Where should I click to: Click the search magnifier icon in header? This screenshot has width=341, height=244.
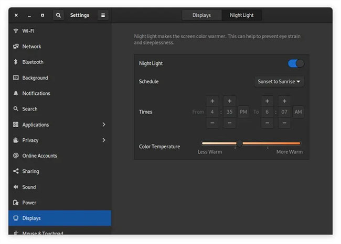click(58, 15)
